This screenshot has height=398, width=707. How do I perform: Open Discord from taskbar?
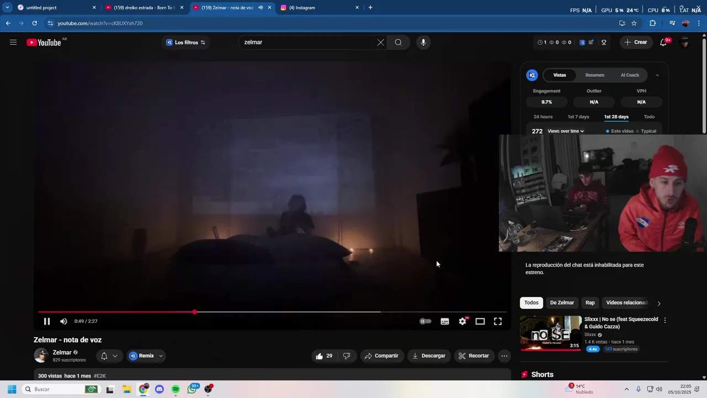coord(160,389)
